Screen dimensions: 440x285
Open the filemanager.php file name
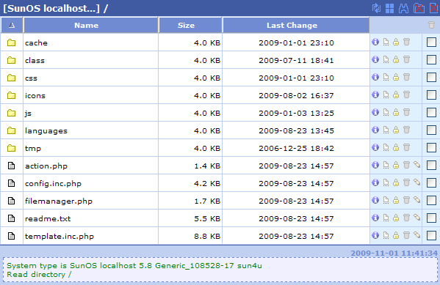tap(59, 201)
